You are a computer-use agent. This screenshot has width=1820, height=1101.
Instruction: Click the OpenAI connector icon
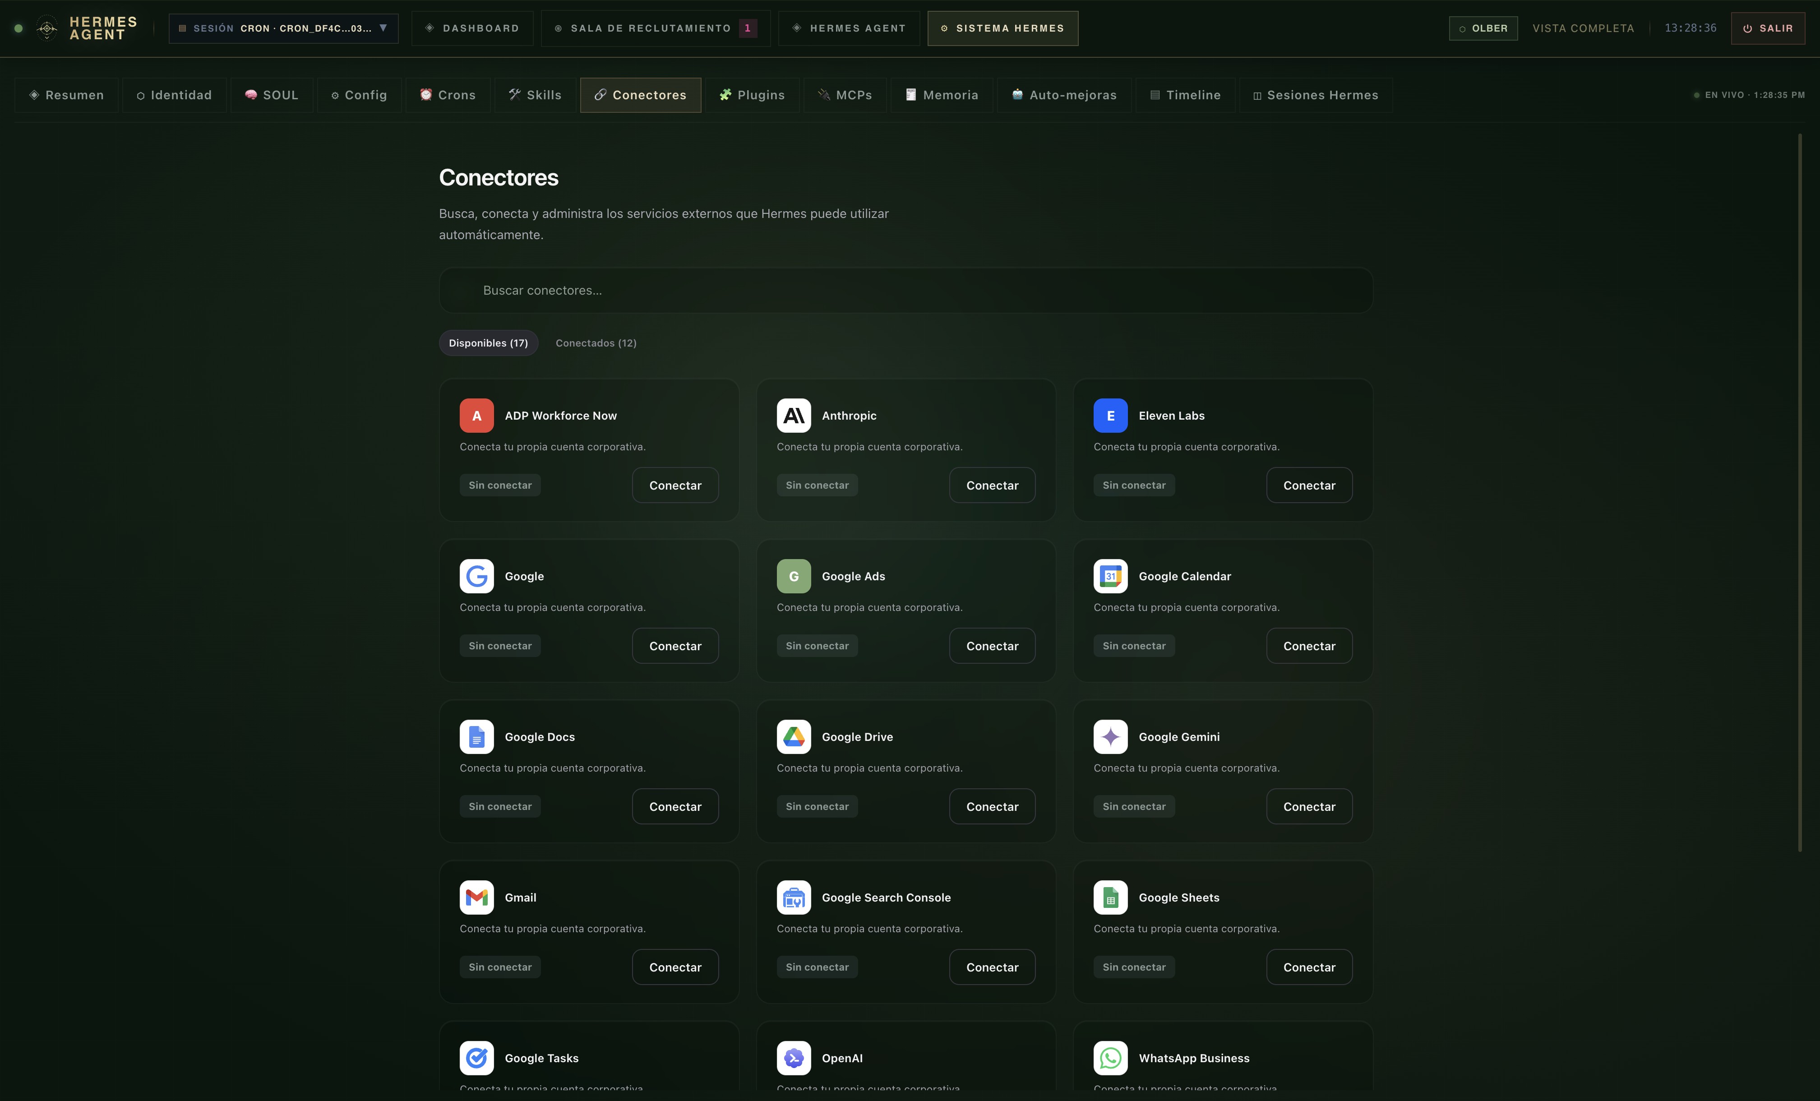coord(793,1058)
